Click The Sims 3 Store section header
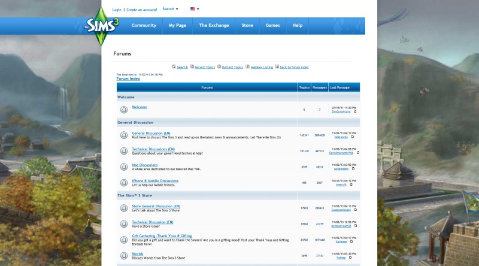This screenshot has height=266, width=479. pyautogui.click(x=135, y=195)
